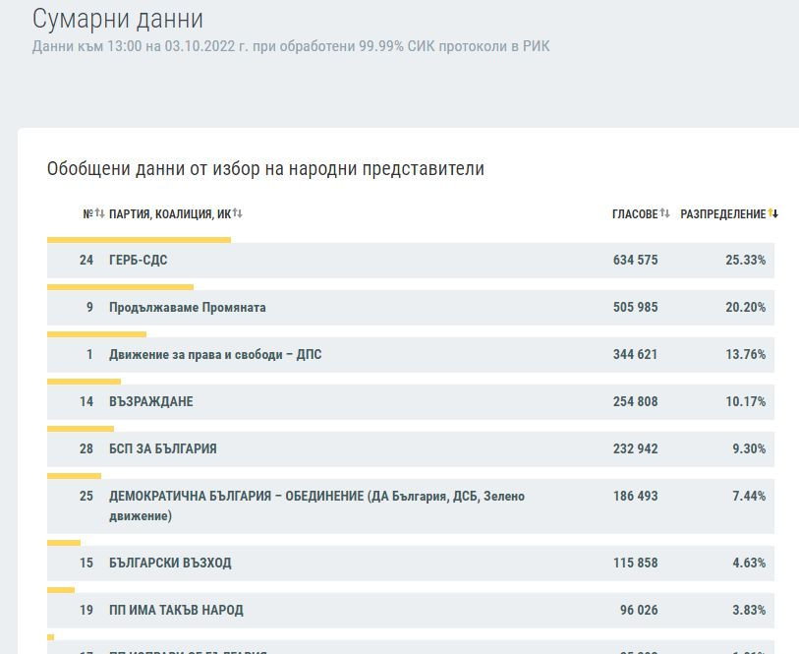The width and height of the screenshot is (799, 654).
Task: Click percentage 25.33%
Action: pyautogui.click(x=746, y=260)
